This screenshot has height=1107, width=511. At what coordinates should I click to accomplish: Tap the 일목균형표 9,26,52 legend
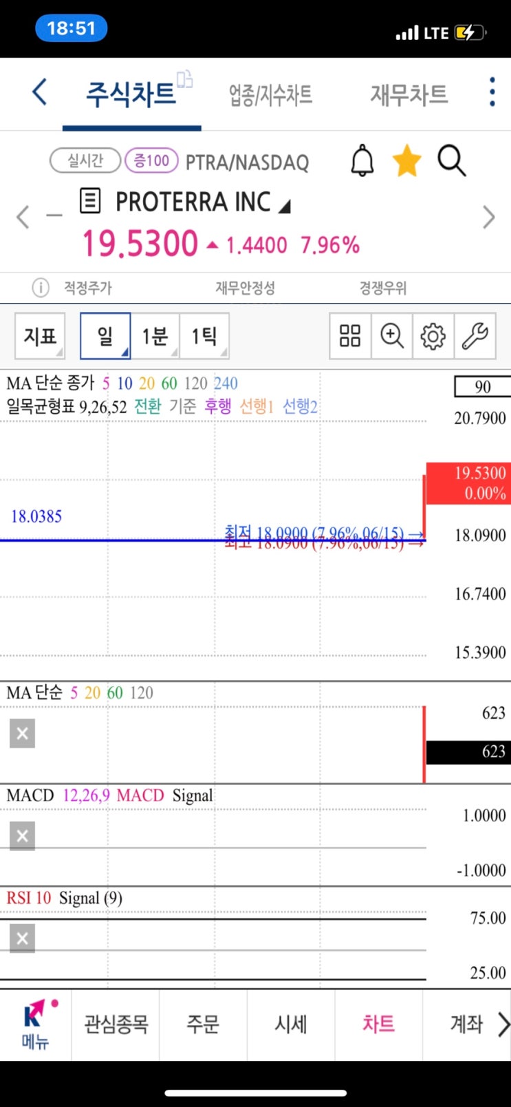(67, 406)
